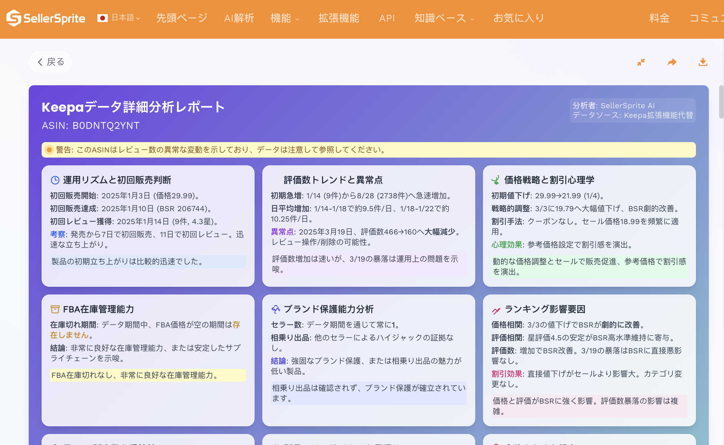The height and width of the screenshot is (445, 724).
Task: Click the SellerSprite logo
Action: [x=46, y=18]
